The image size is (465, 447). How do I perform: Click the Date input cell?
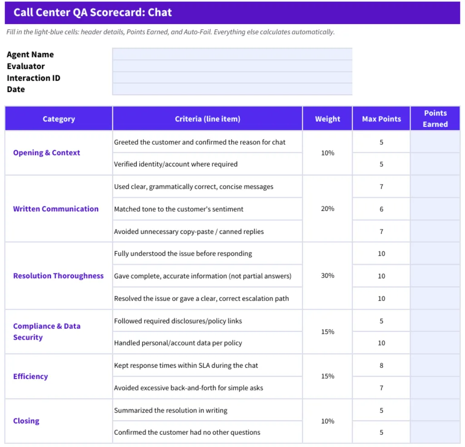(x=232, y=89)
